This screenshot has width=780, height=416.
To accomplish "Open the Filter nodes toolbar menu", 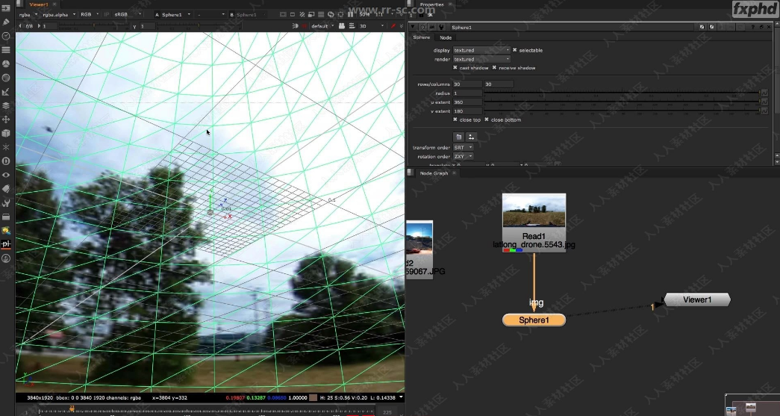I will click(6, 78).
